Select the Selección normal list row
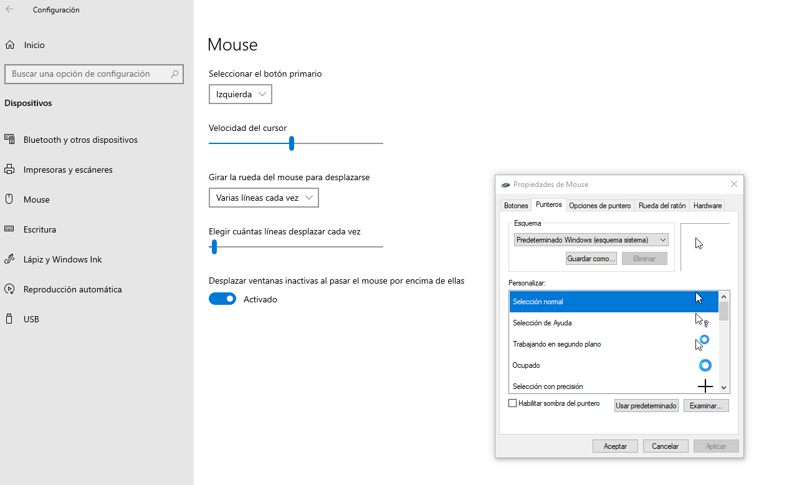802x485 pixels. click(614, 302)
